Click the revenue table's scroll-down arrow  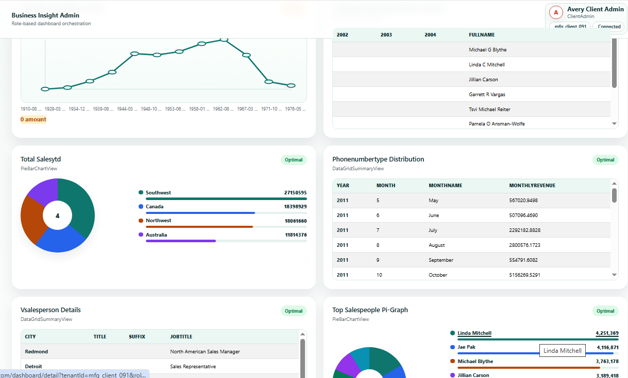click(614, 275)
